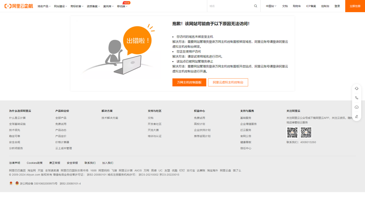The width and height of the screenshot is (365, 205).
Task: Open the 安全举报 link
Action: click(x=72, y=163)
